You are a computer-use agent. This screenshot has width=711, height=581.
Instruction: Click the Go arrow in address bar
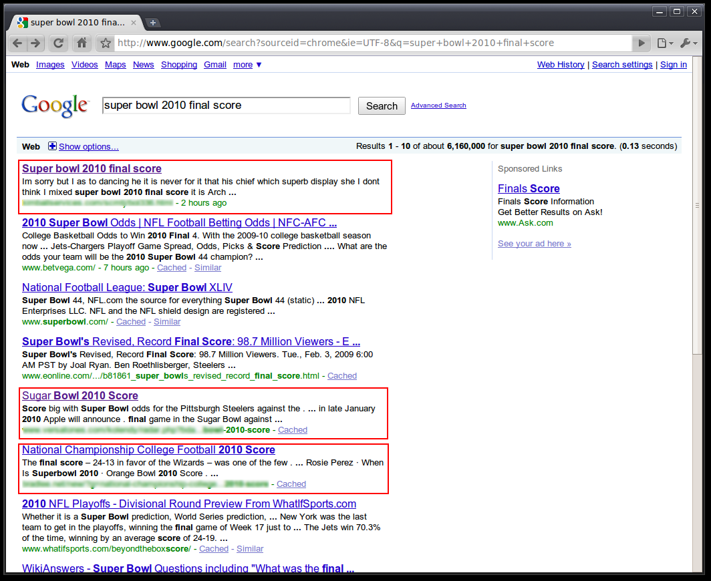642,43
